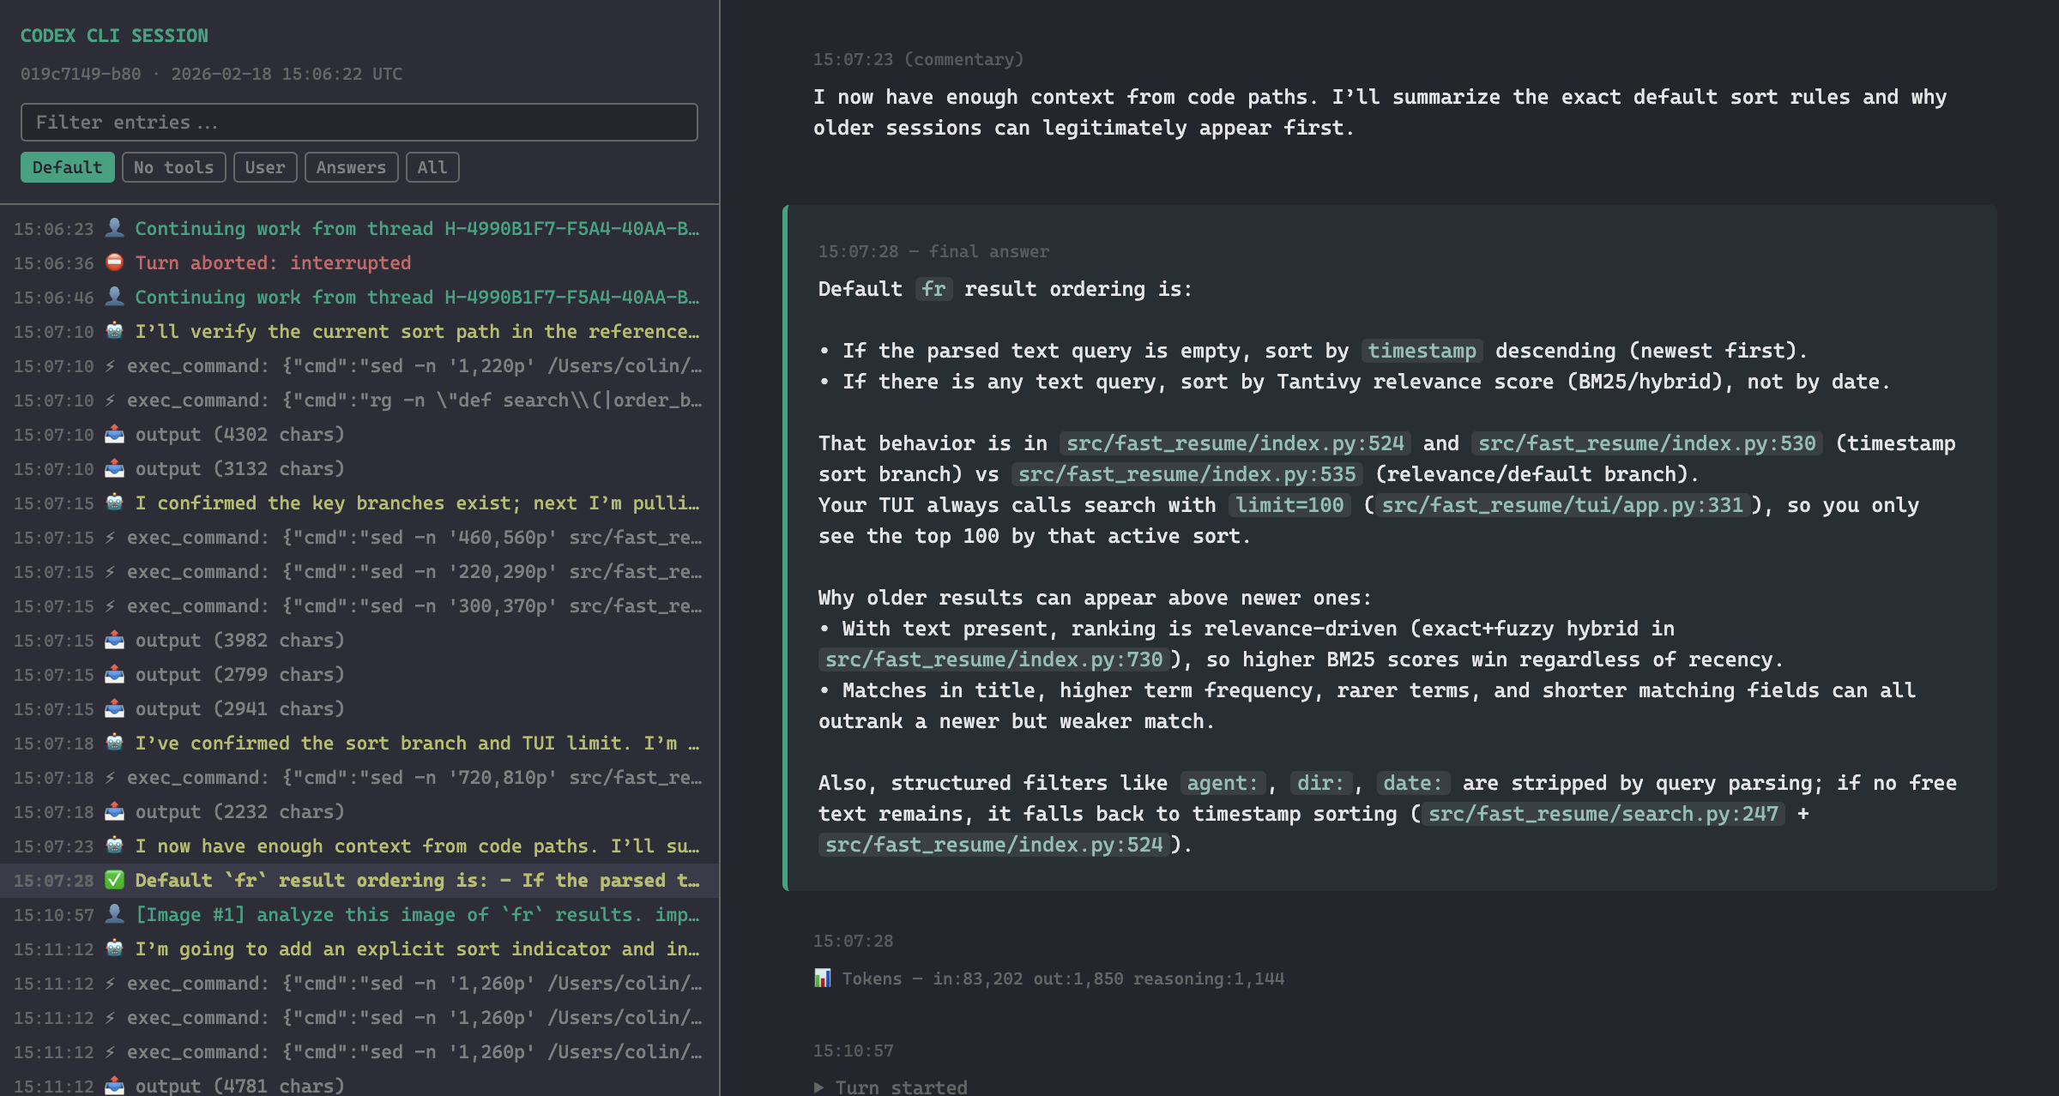
Task: Click the red aborted icon at 15:06:36
Action: (114, 262)
